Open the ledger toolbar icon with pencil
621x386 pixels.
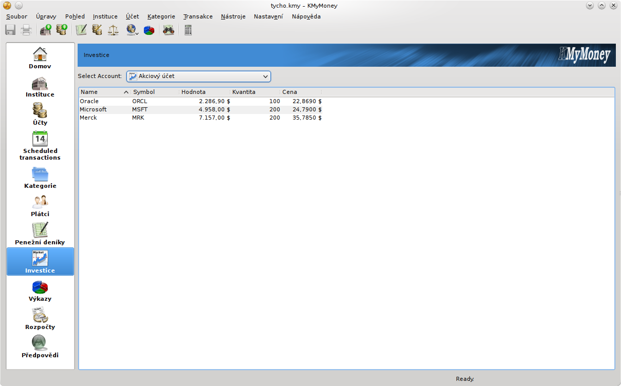pyautogui.click(x=81, y=30)
